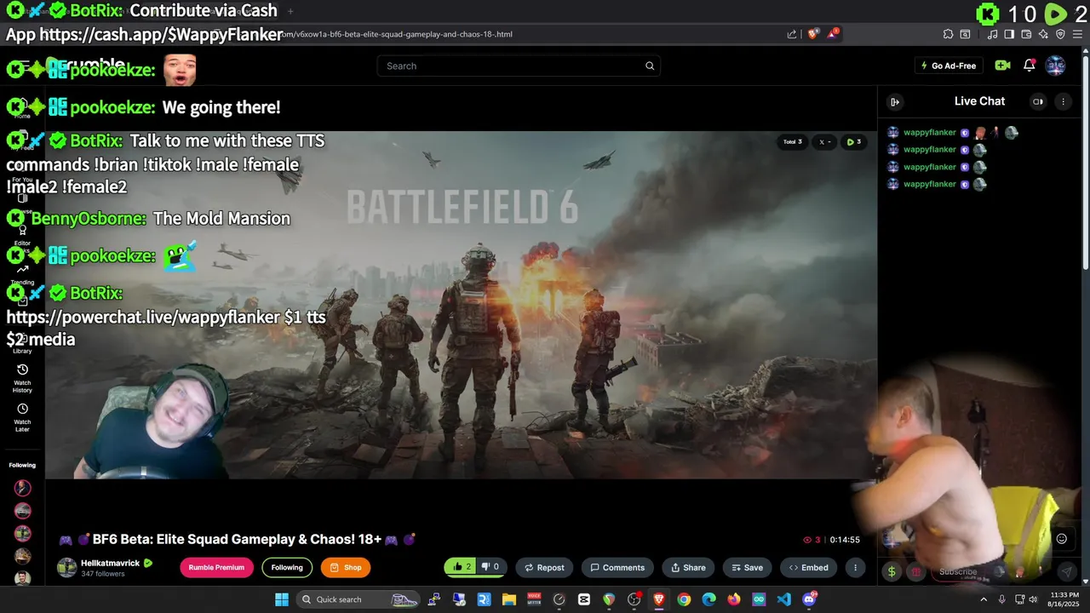Open the Brave Wallet icon
The image size is (1090, 613).
[1026, 34]
